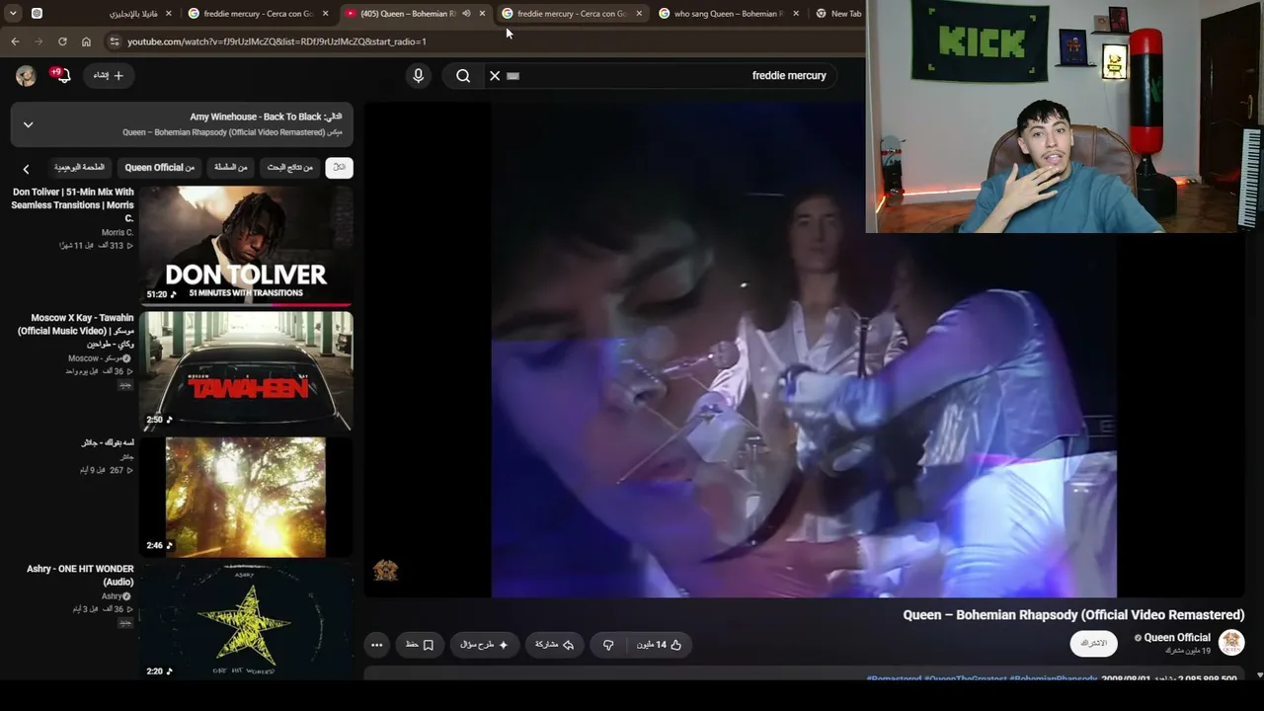
Task: Click the video title 'Queen – Bohemian Rhapsody'
Action: [x=1073, y=615]
